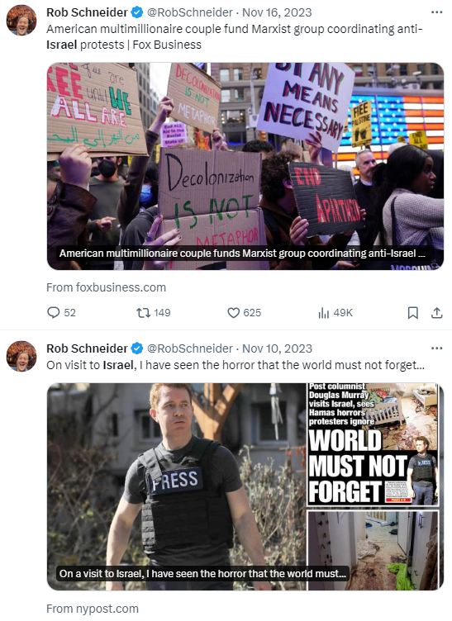The width and height of the screenshot is (452, 621).
Task: Click verified badge on Nov 10 tweet
Action: click(x=137, y=348)
